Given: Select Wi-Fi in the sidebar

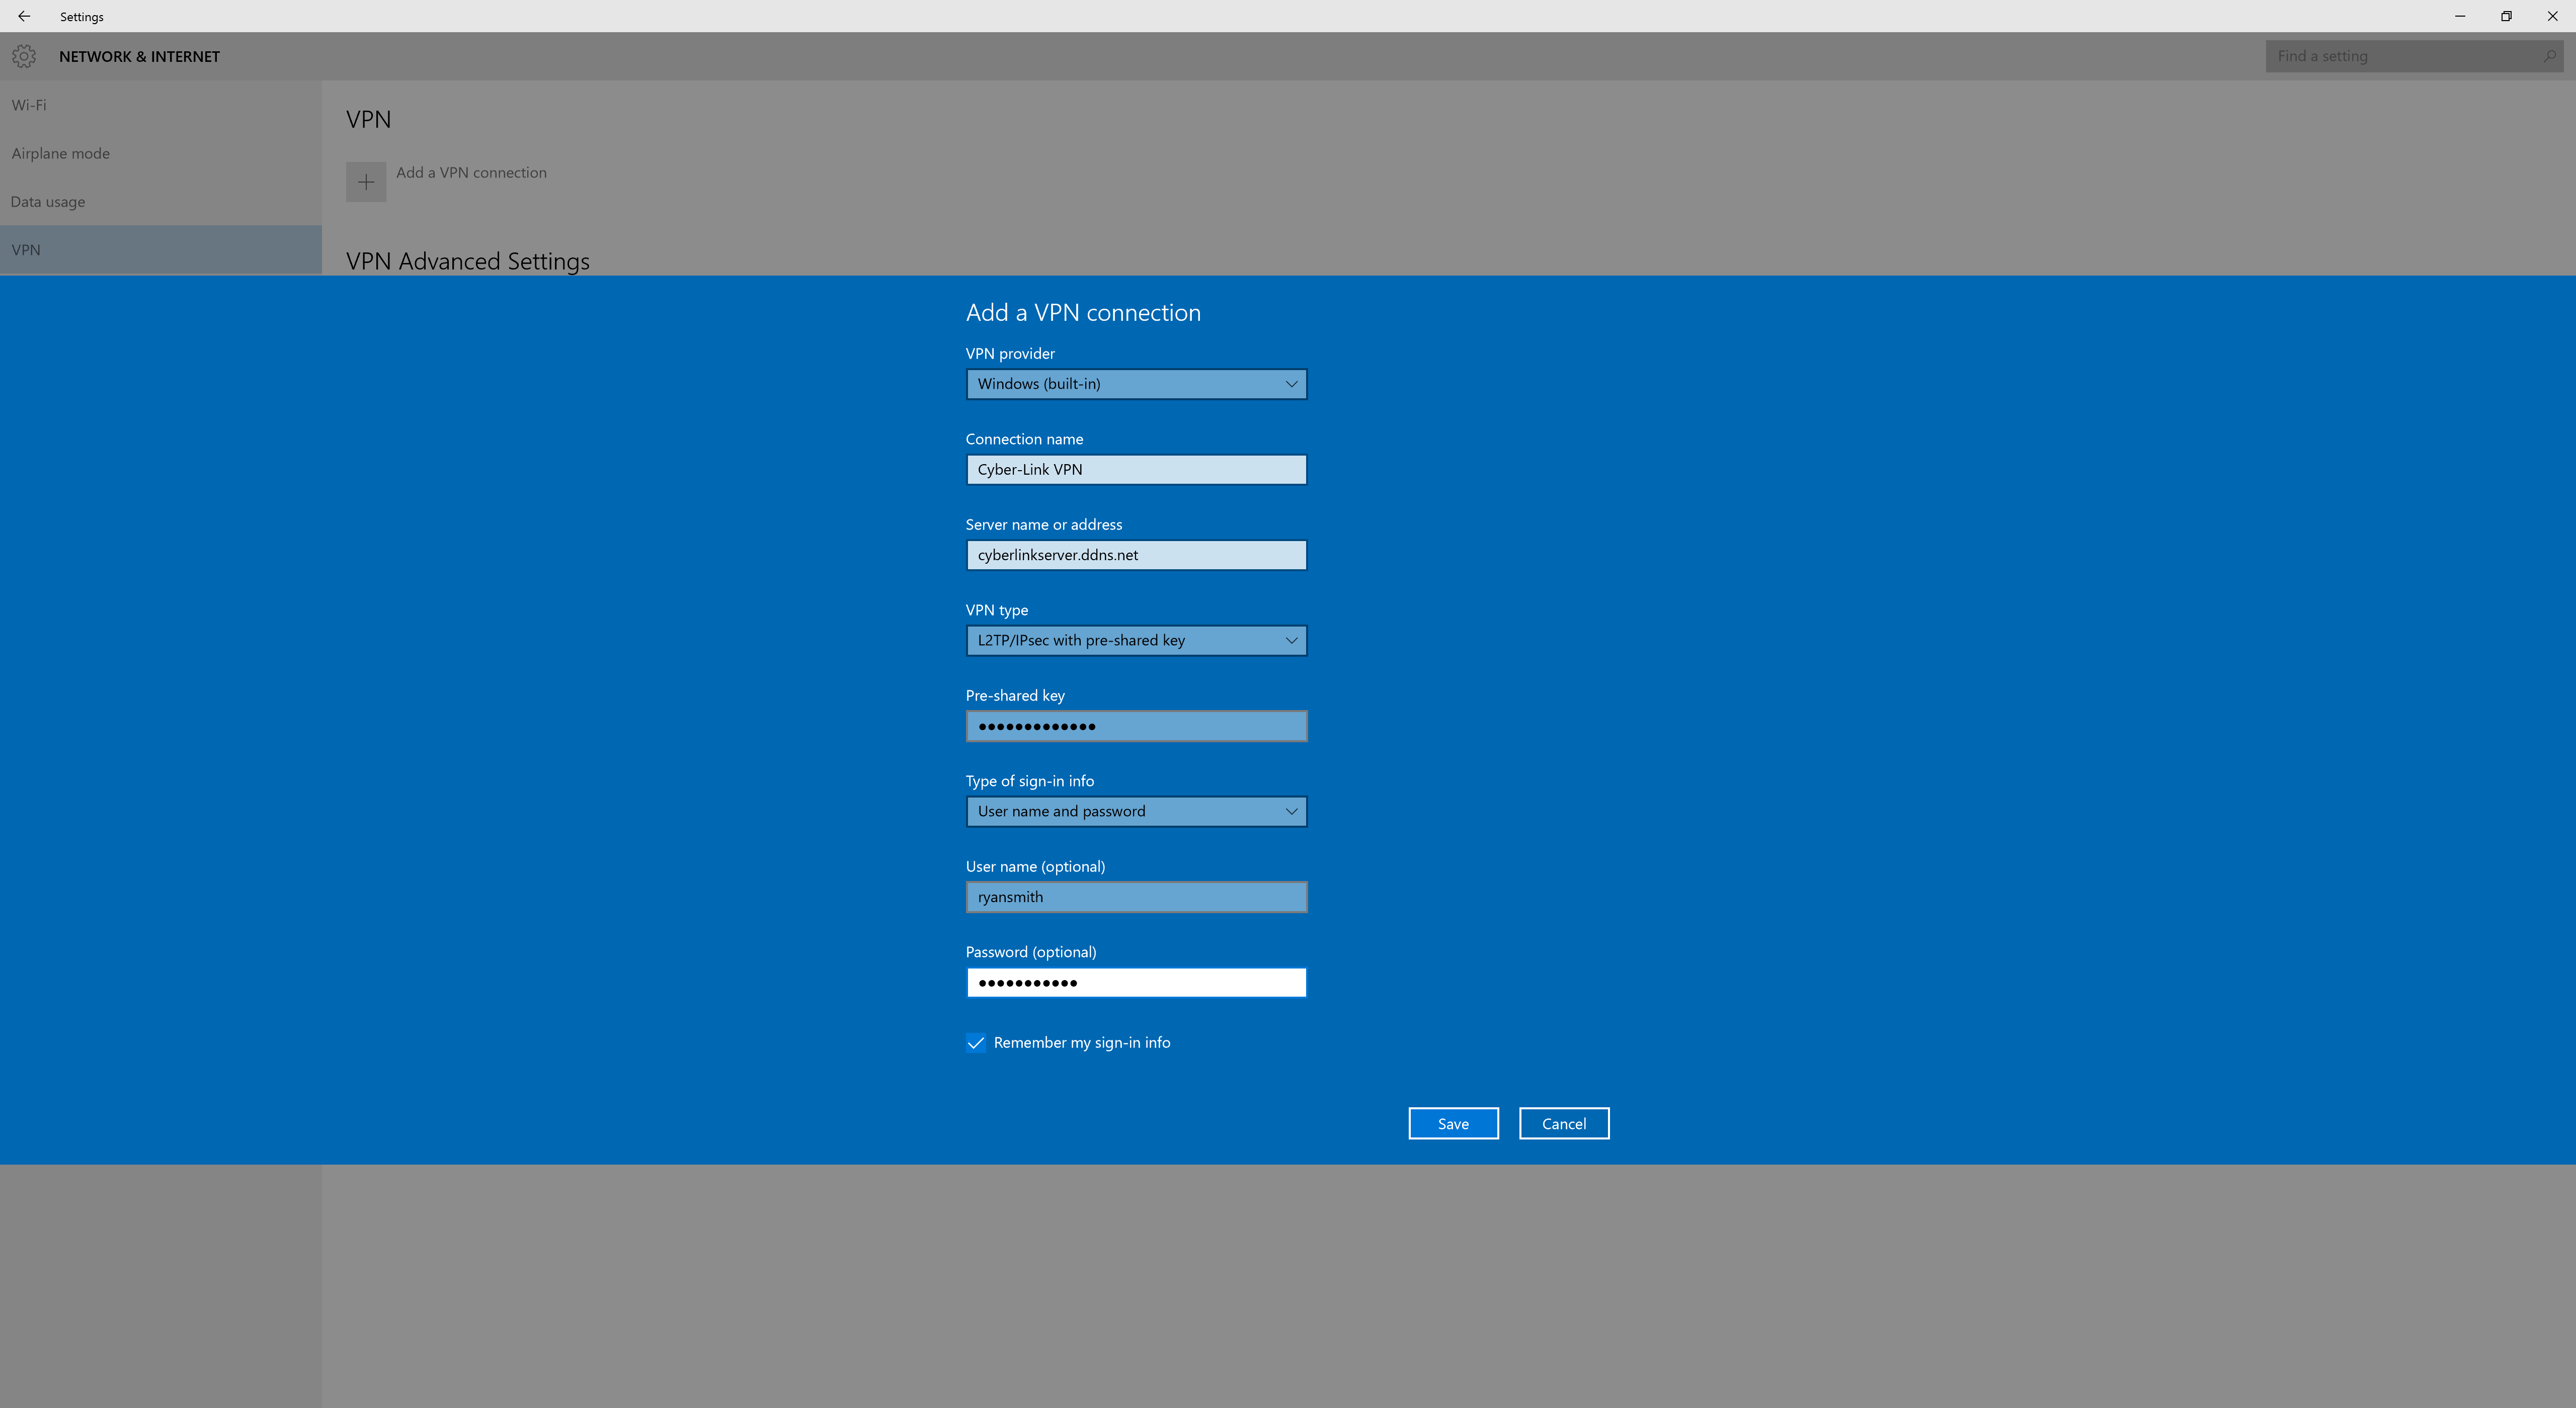Looking at the screenshot, I should point(161,105).
